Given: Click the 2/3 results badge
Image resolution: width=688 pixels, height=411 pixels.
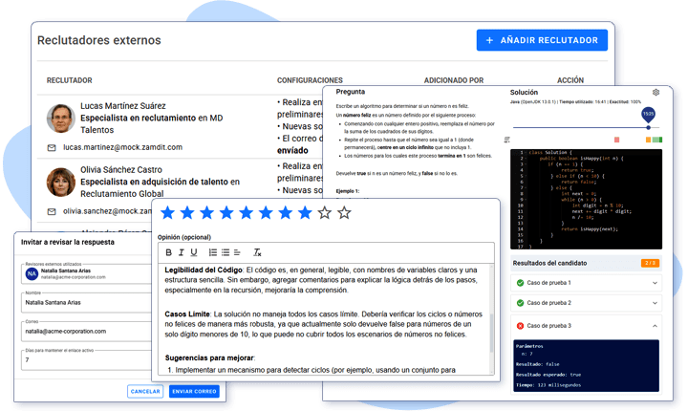Looking at the screenshot, I should (x=650, y=263).
